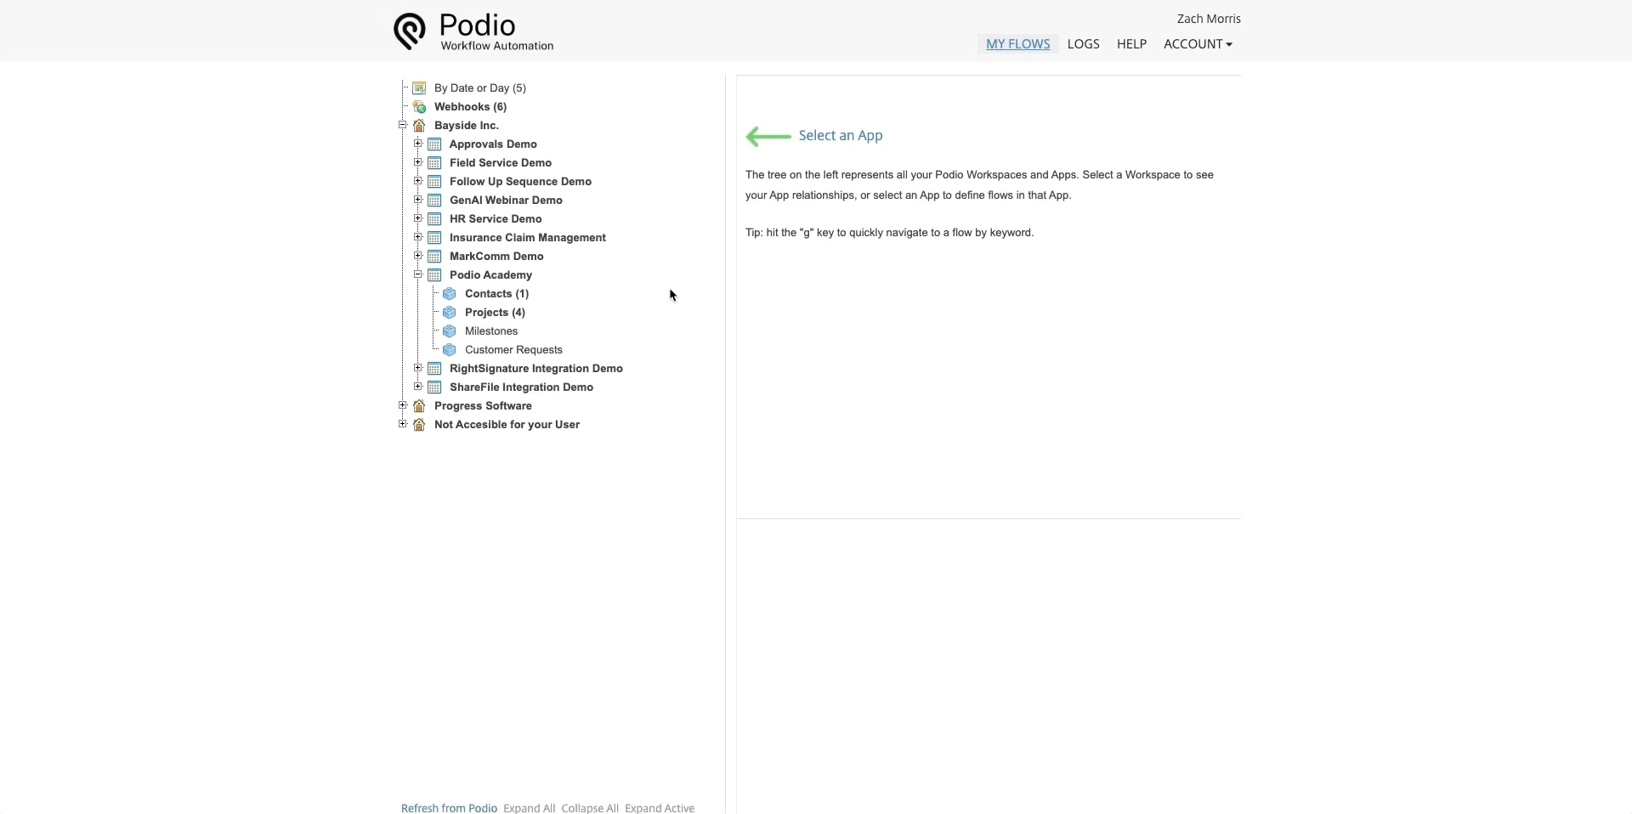
Task: Click the Contacts app cube icon
Action: tap(450, 294)
